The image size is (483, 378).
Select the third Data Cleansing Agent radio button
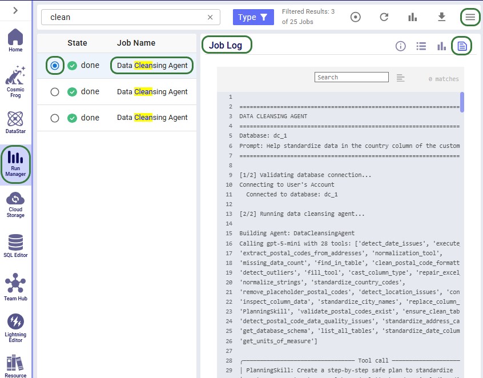tap(55, 118)
